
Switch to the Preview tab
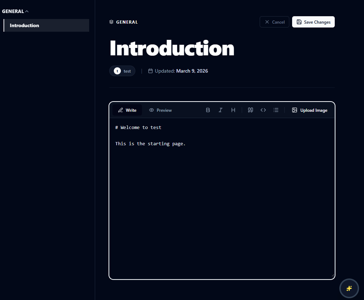click(x=160, y=110)
